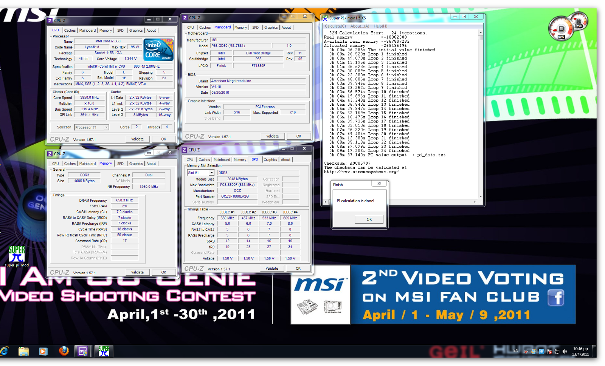605x366 pixels.
Task: Select CPU tab in MSI Mainboard window
Action: pyautogui.click(x=191, y=27)
